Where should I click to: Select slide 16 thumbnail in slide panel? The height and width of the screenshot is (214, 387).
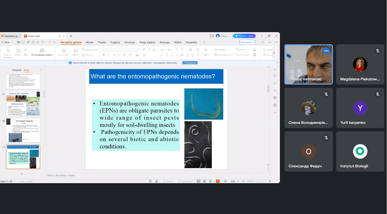pyautogui.click(x=23, y=130)
